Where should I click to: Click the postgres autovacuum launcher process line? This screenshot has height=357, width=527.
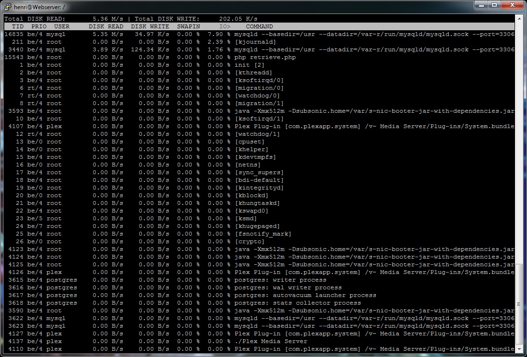pyautogui.click(x=305, y=295)
